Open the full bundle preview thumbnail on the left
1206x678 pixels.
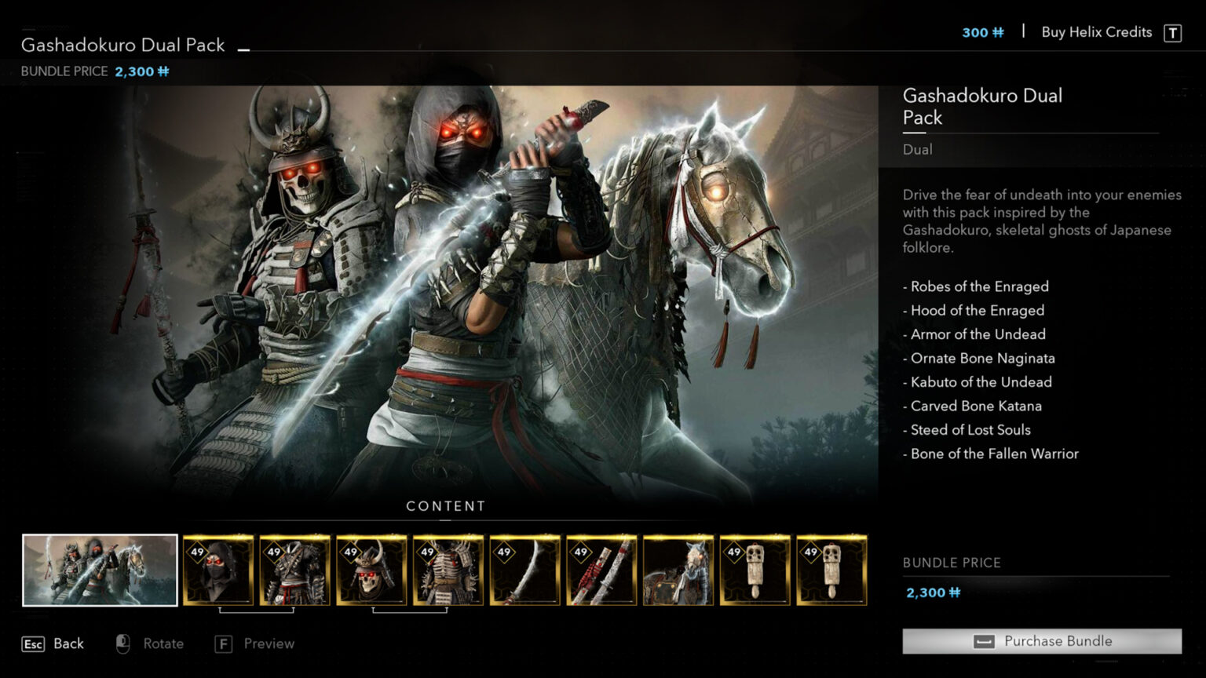click(x=100, y=570)
